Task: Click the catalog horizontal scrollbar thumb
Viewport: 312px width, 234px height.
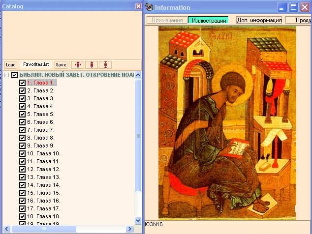Action: 44,229
